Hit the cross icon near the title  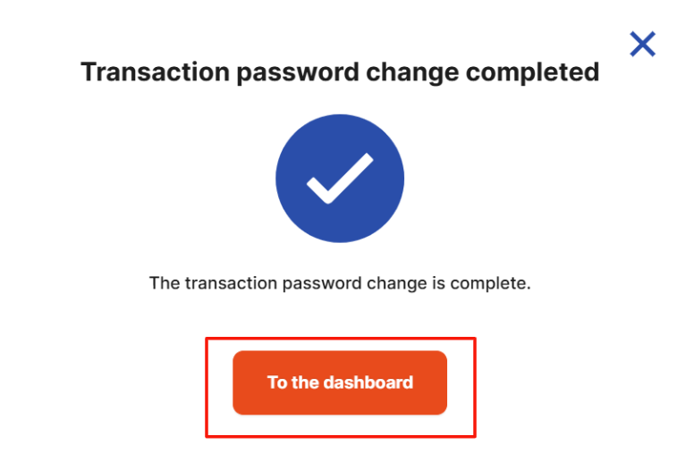pyautogui.click(x=642, y=44)
